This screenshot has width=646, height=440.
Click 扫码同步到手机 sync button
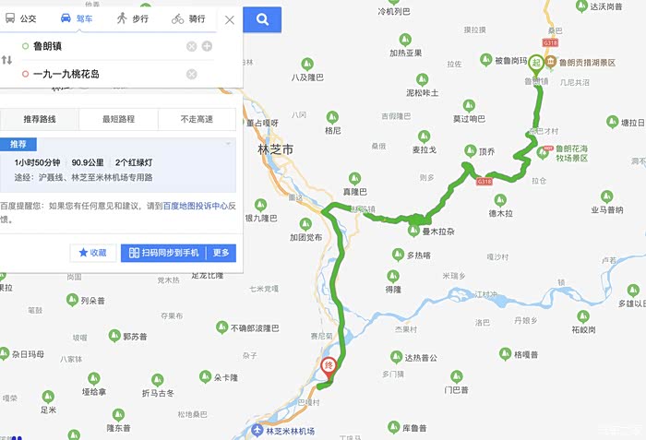pyautogui.click(x=163, y=253)
